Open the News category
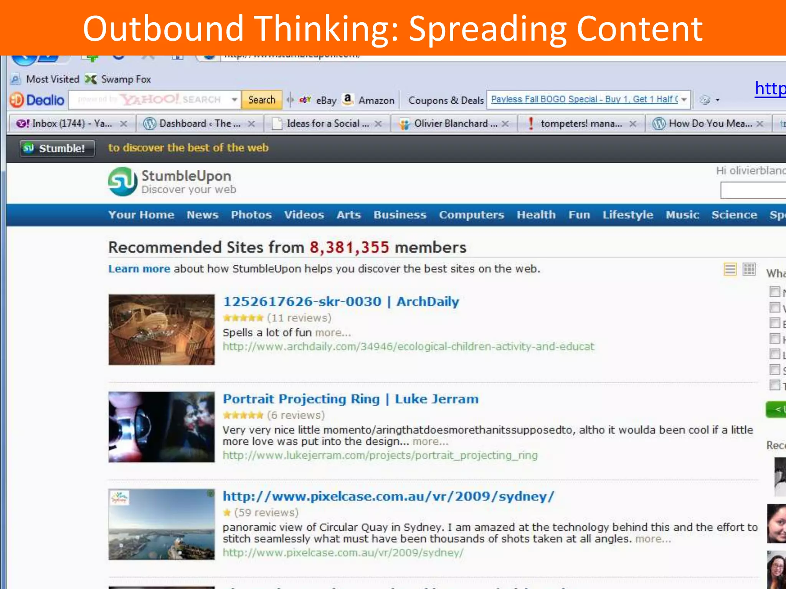The width and height of the screenshot is (786, 589). [203, 215]
